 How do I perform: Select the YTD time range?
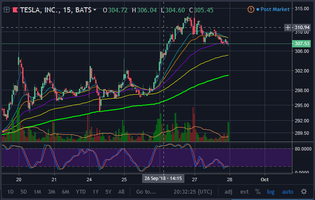tap(81, 192)
